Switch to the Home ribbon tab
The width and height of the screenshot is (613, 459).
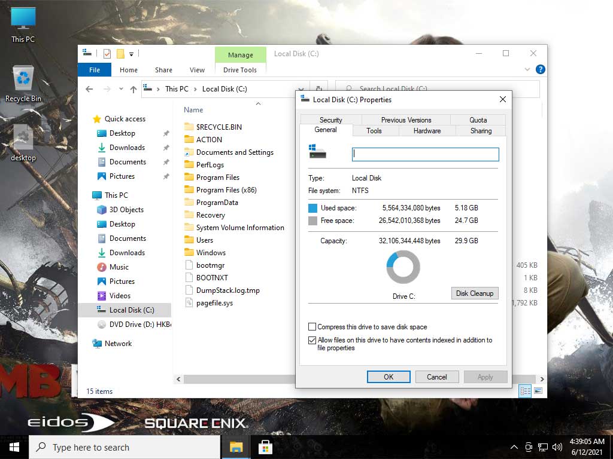tap(129, 70)
